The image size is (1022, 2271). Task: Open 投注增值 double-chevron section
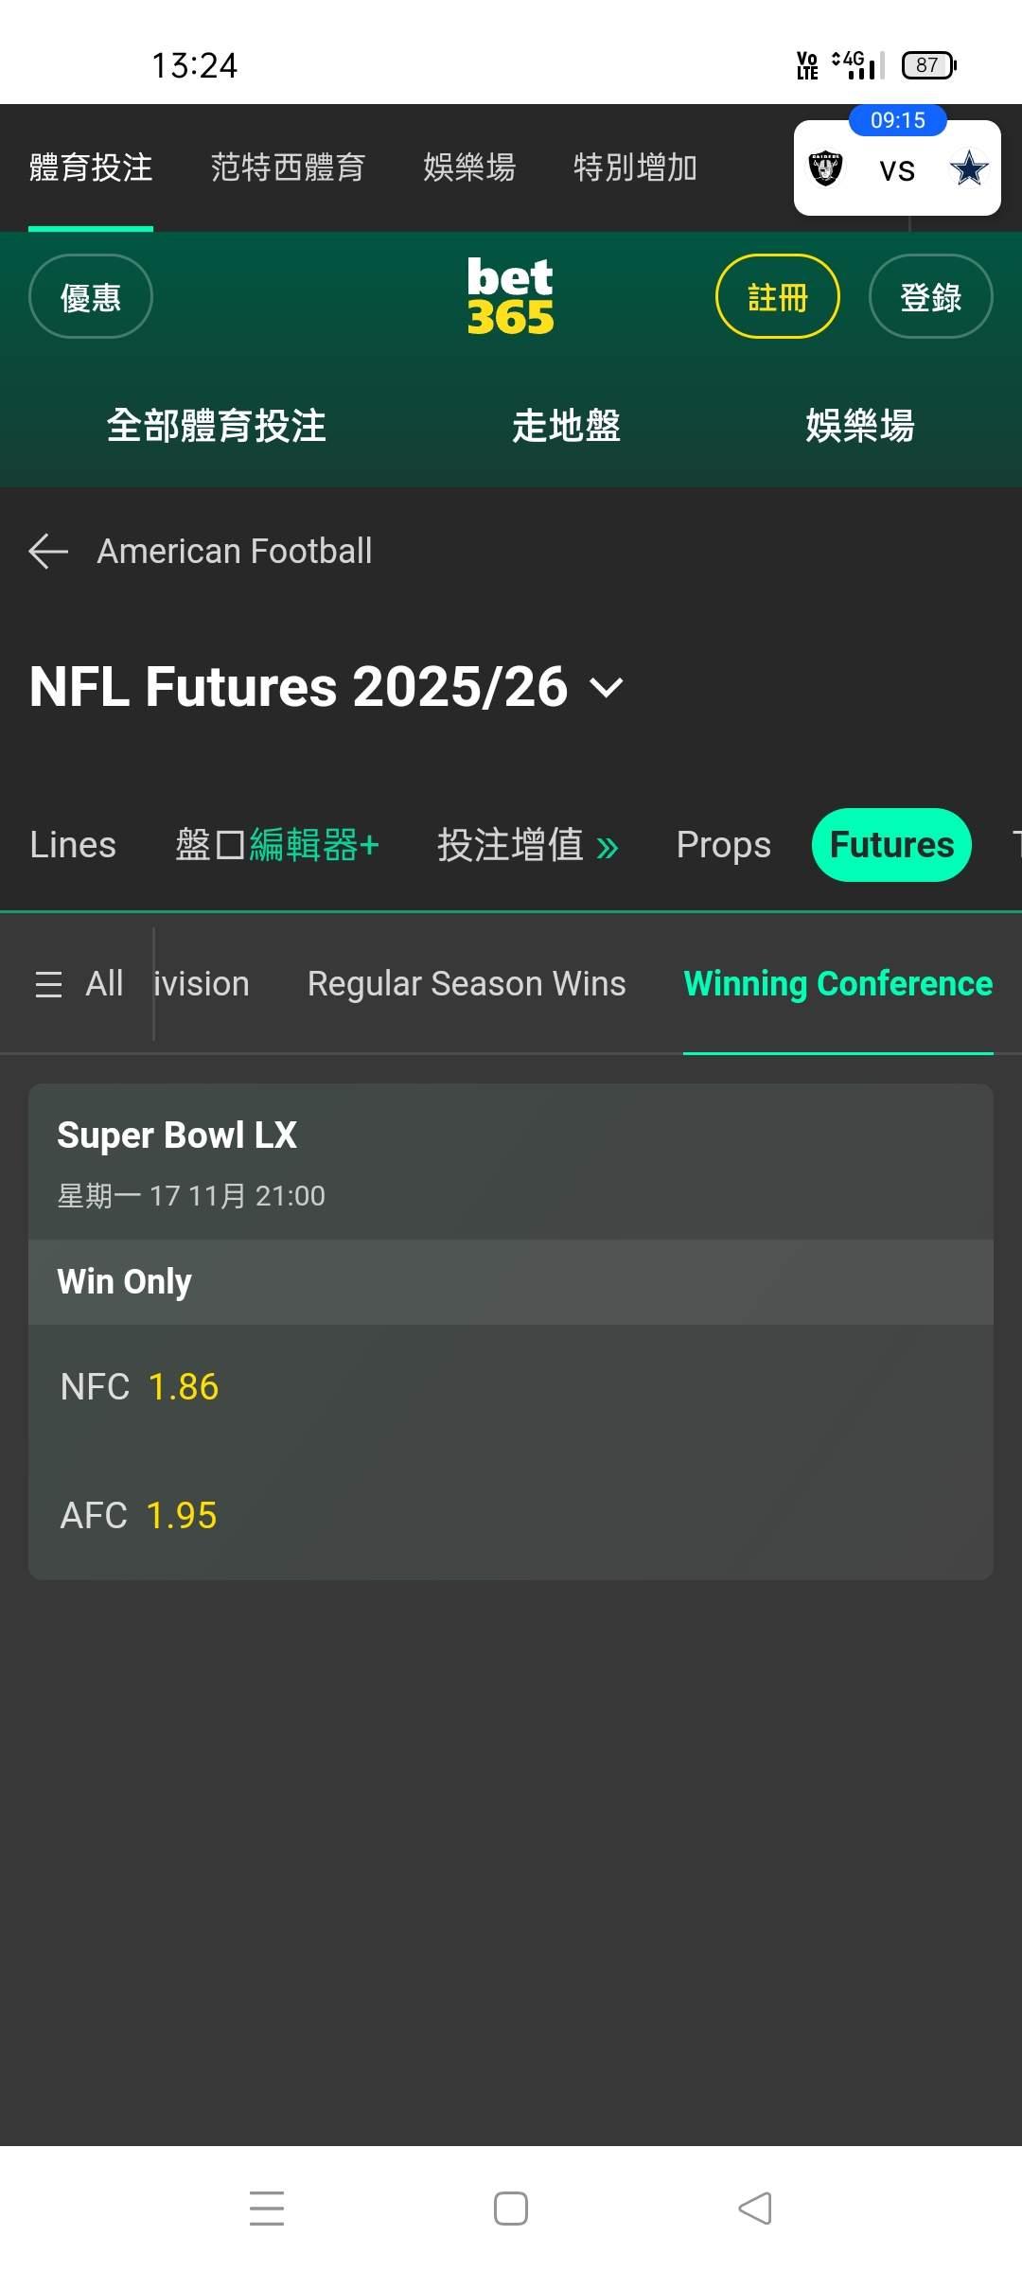pos(527,845)
